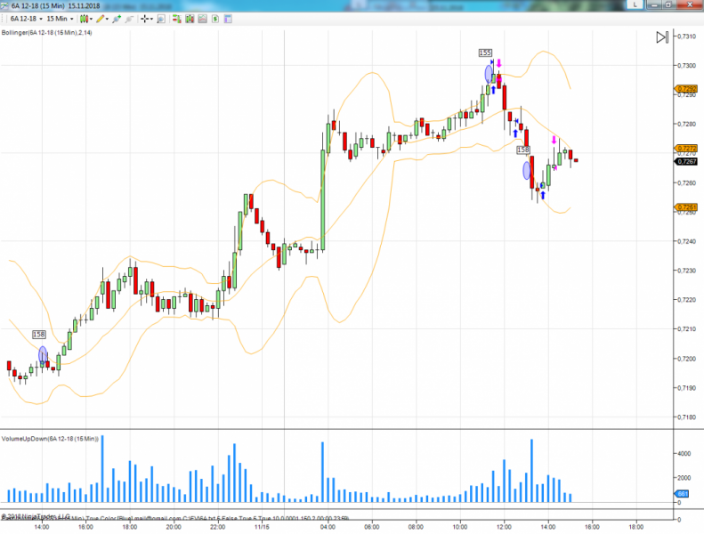Expand the drawing tools dropdown arrow
704x534 pixels.
click(x=107, y=19)
